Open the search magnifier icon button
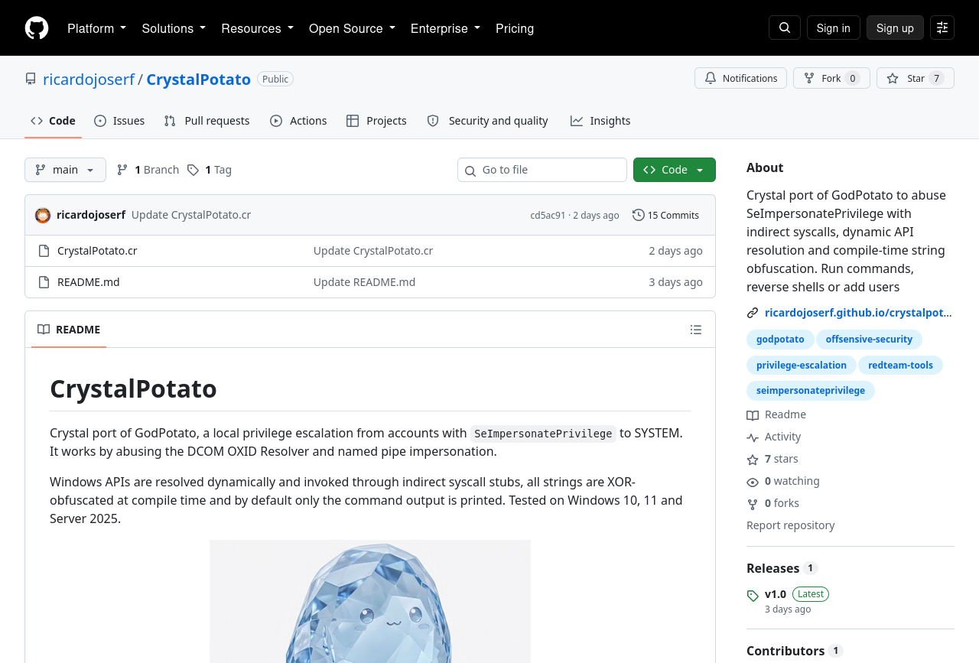The height and width of the screenshot is (663, 979). (785, 28)
